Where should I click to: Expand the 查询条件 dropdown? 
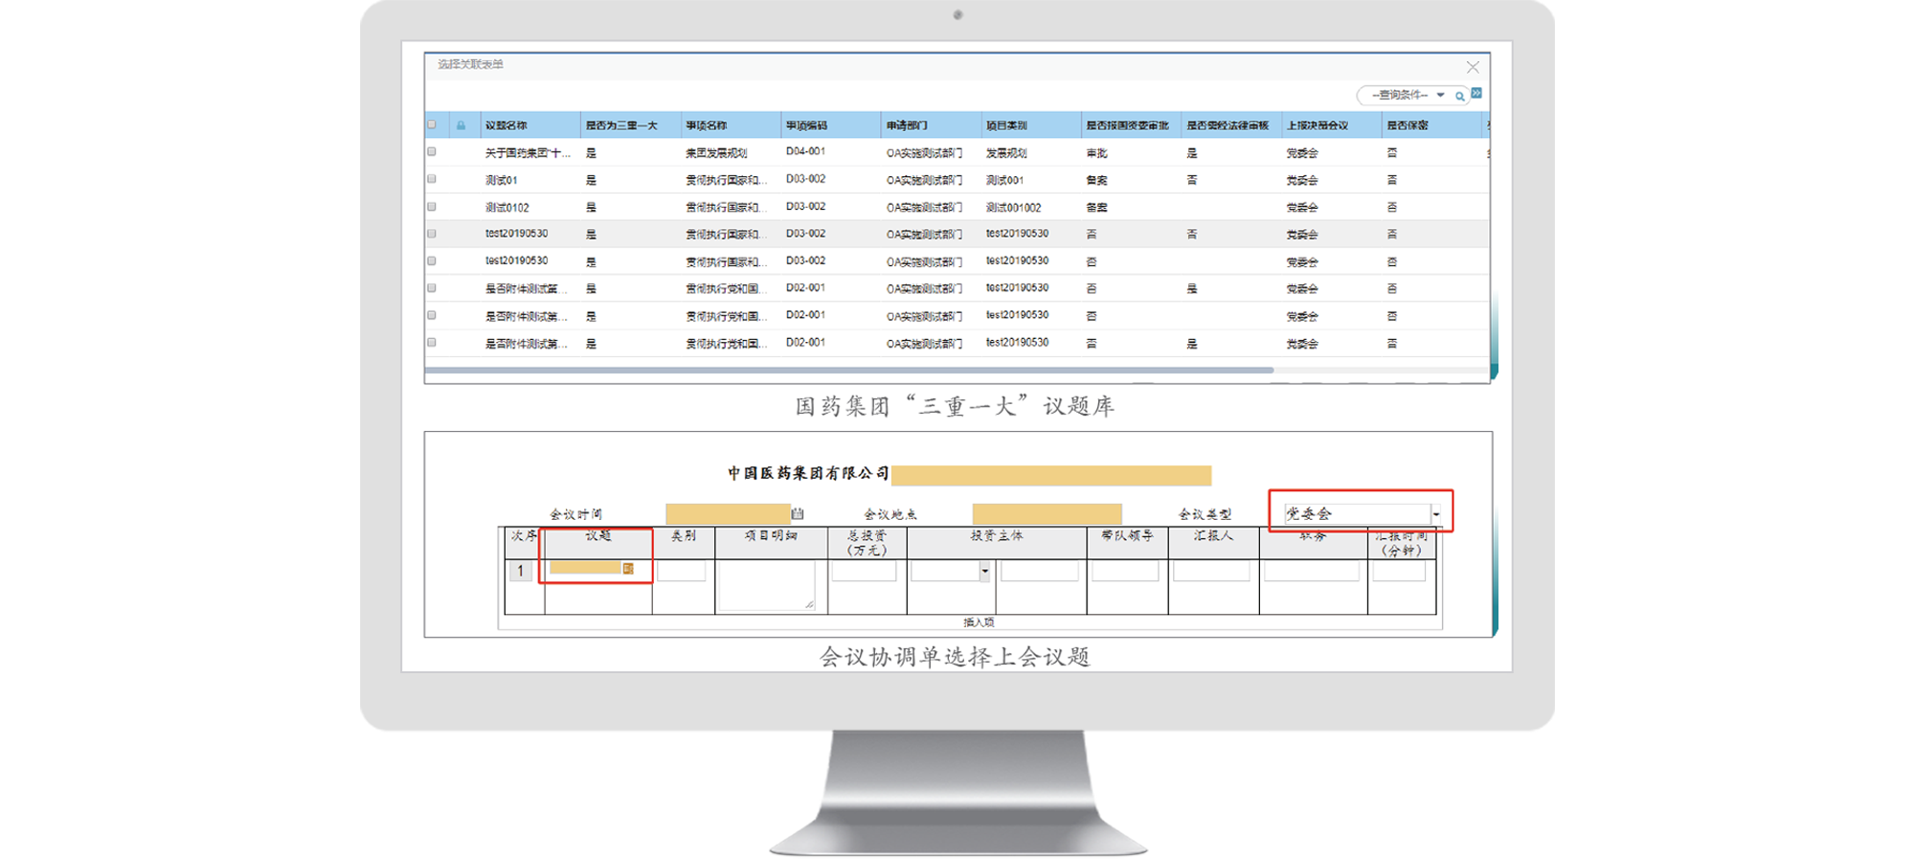tap(1440, 95)
